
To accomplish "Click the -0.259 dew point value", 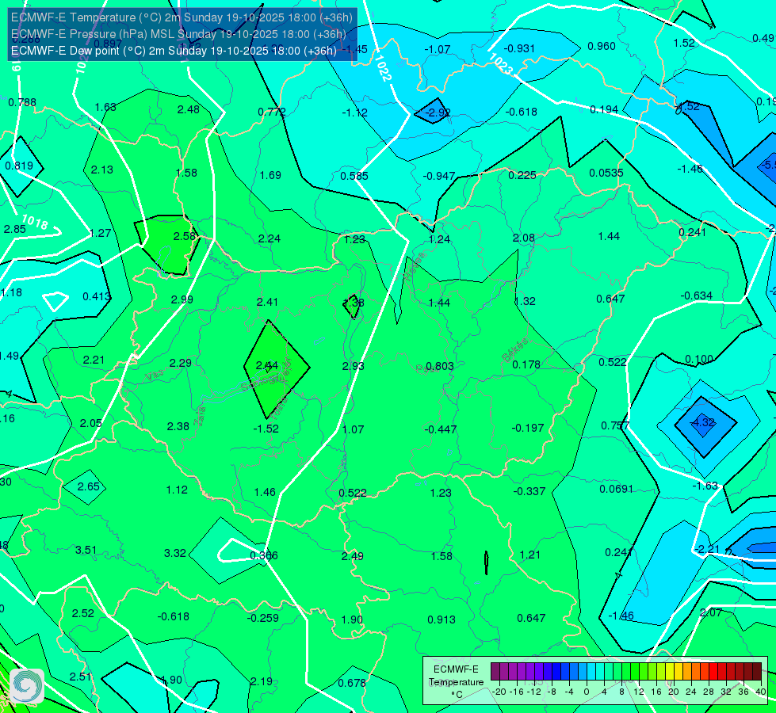I will coord(263,617).
